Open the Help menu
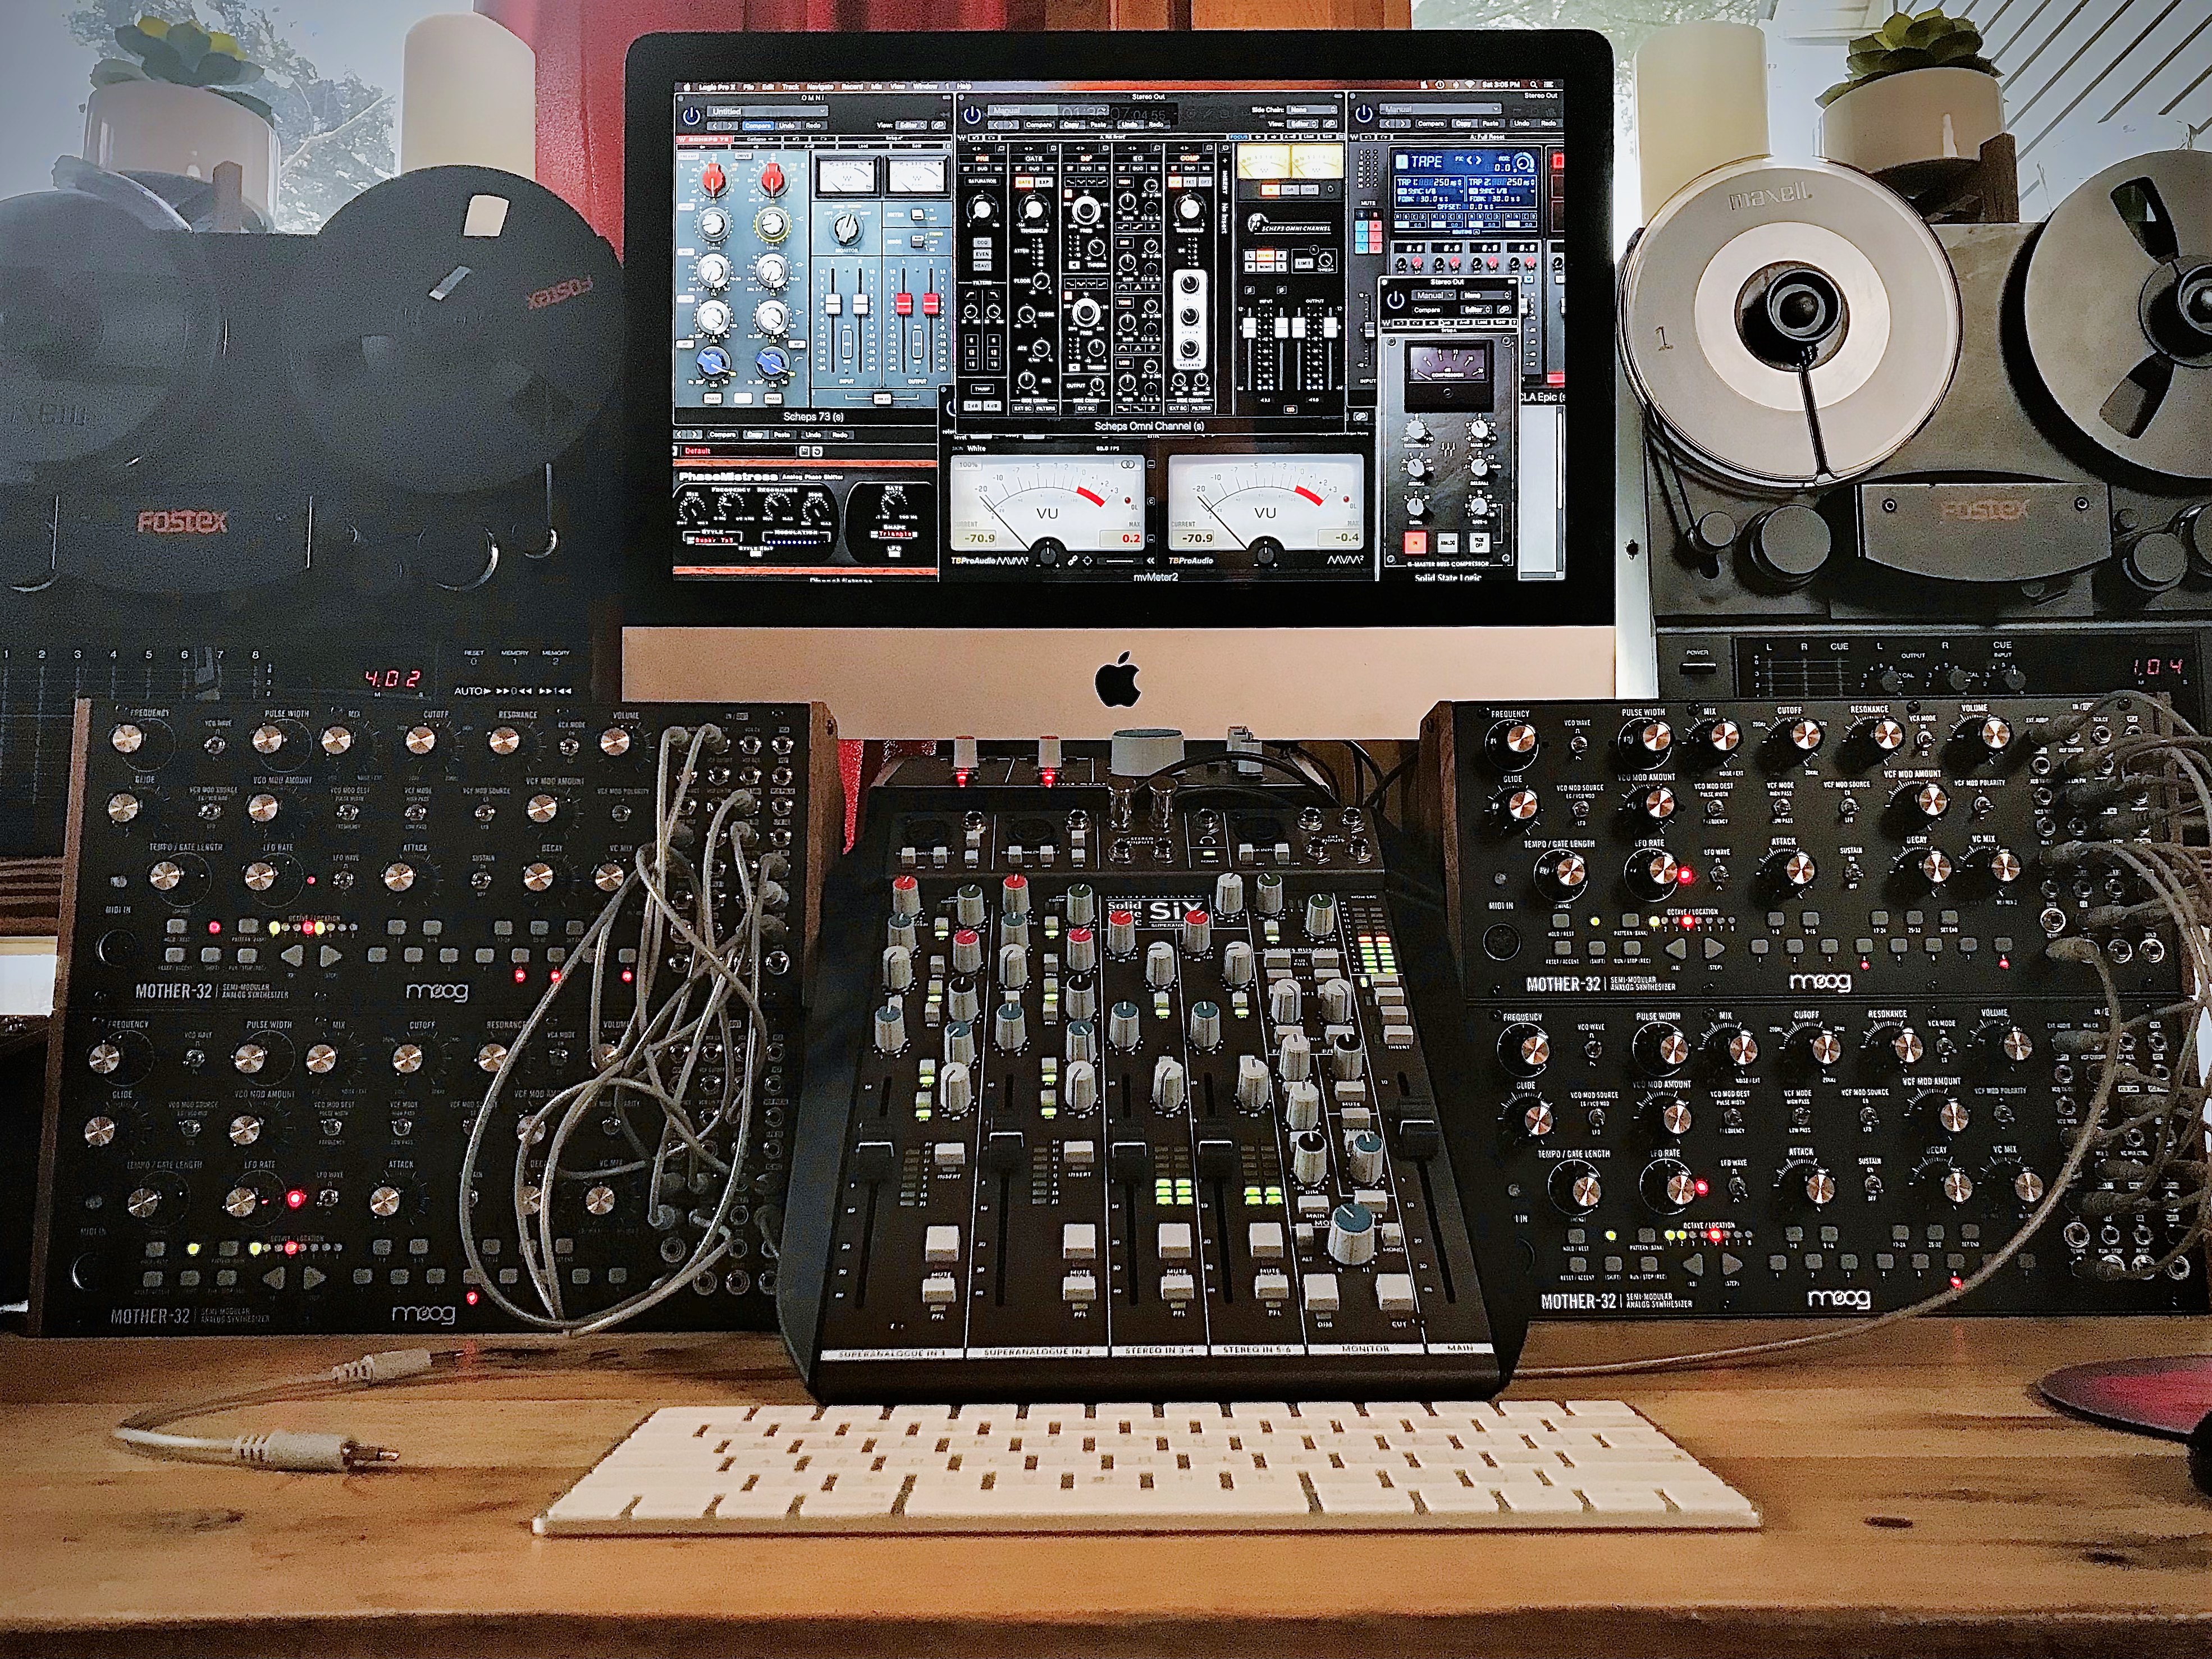The width and height of the screenshot is (2212, 1659). (964, 87)
